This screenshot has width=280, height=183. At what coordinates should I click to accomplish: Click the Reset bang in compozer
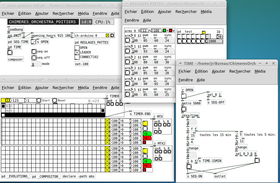(55, 100)
